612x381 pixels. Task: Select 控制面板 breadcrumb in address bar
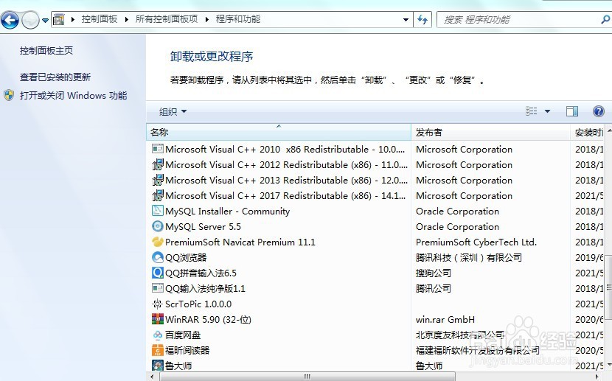(99, 19)
